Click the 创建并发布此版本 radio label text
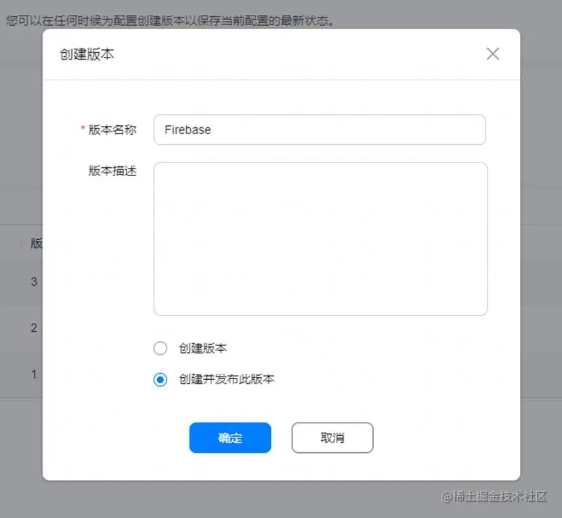562x518 pixels. tap(227, 379)
